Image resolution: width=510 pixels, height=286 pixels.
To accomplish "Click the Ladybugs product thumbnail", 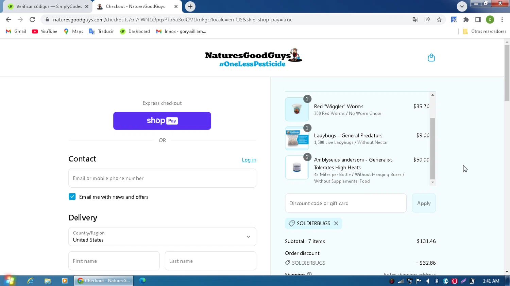I will [297, 138].
